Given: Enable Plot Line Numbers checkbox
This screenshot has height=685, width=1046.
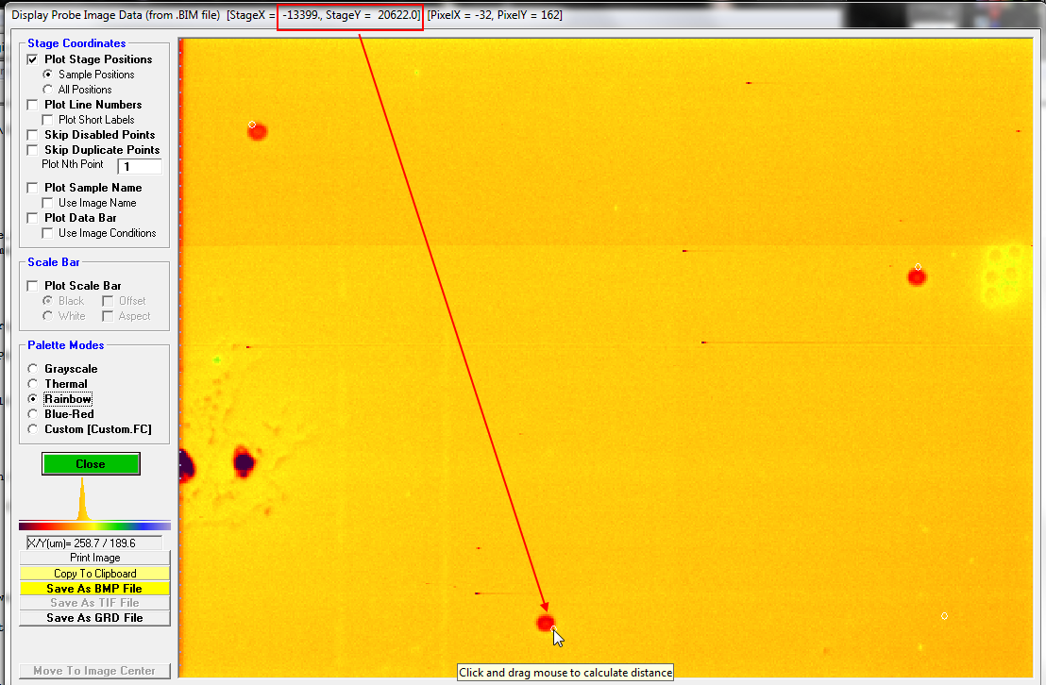Looking at the screenshot, I should click(33, 105).
